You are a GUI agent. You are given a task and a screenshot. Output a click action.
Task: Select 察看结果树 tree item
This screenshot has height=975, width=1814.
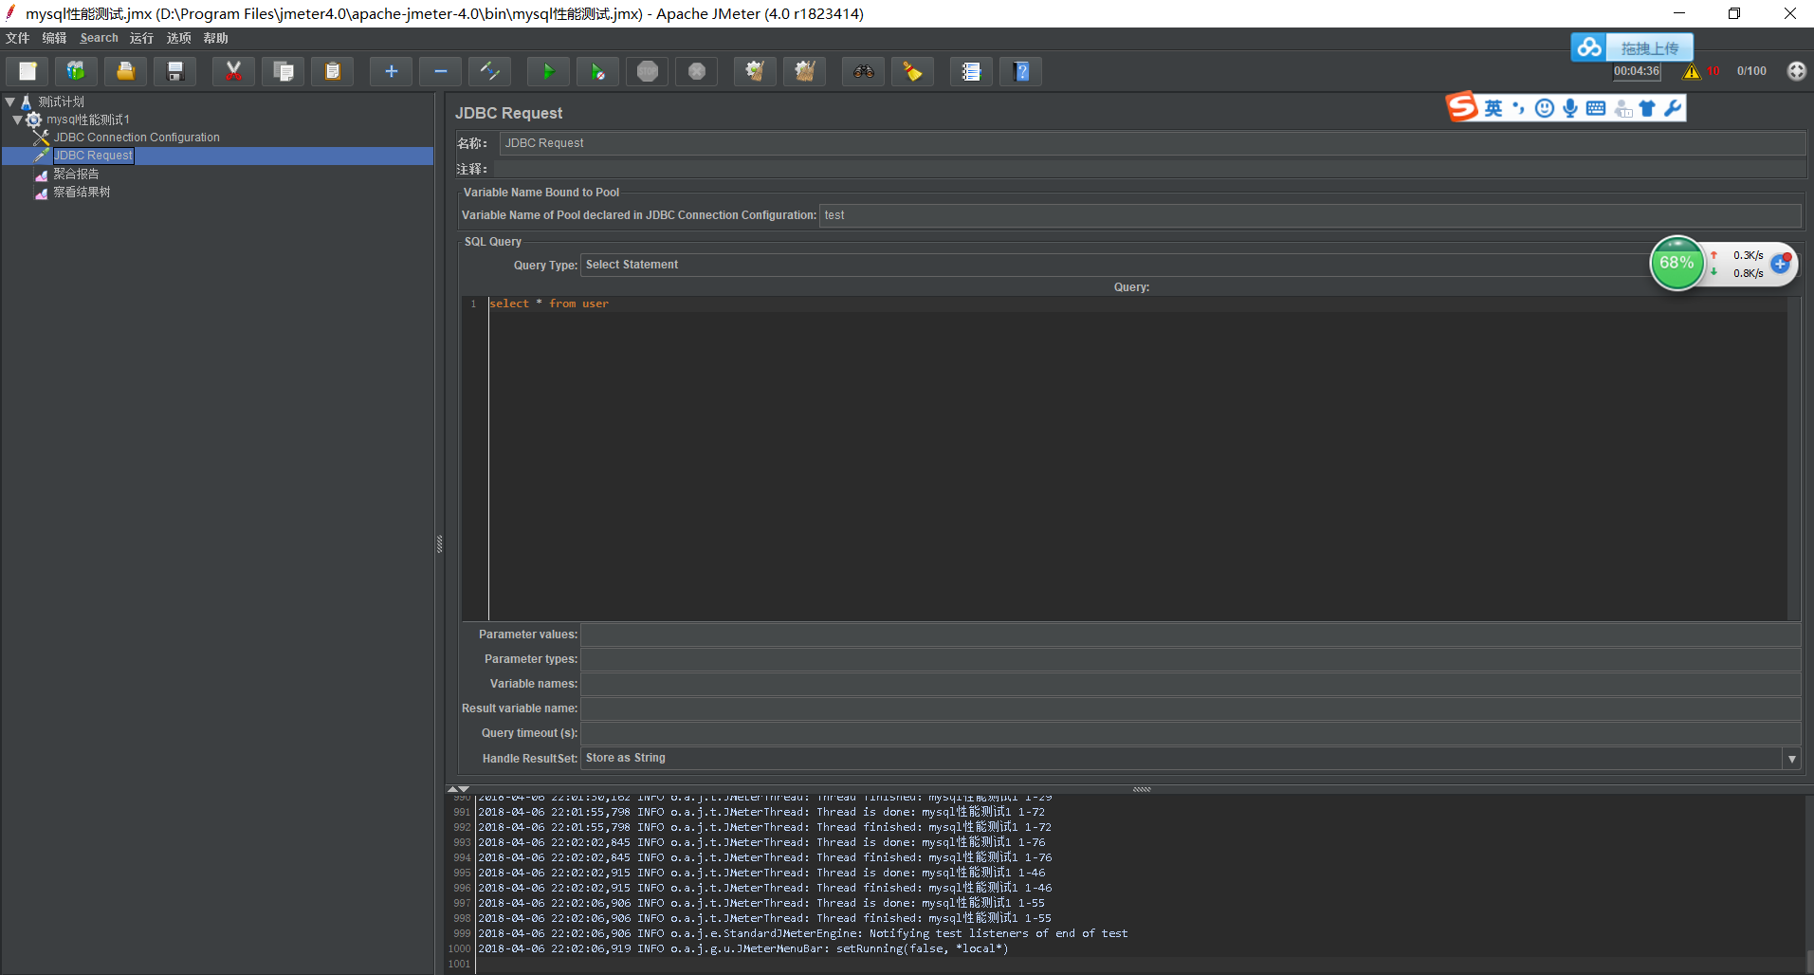[82, 192]
